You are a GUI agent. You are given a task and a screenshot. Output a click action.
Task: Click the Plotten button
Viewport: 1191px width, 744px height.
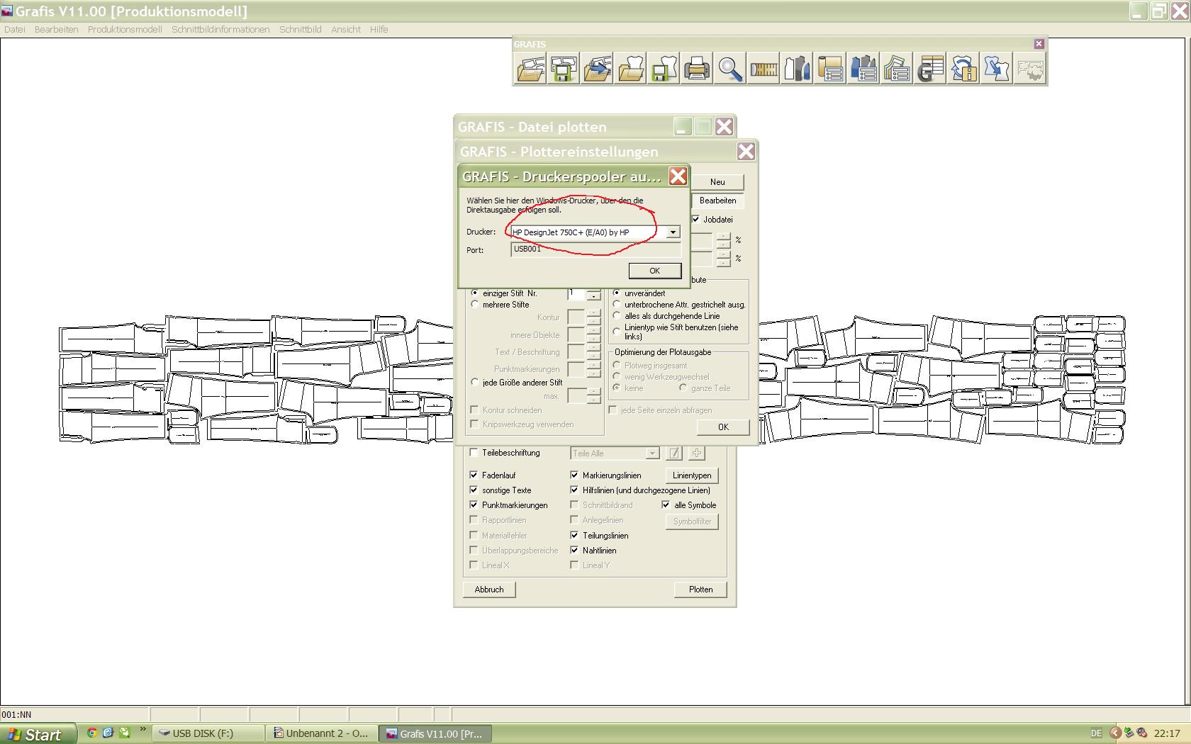(x=700, y=590)
